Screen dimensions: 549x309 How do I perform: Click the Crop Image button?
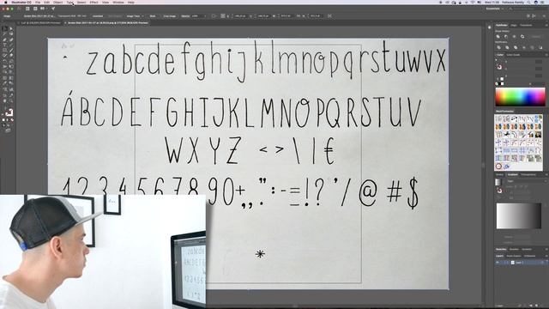click(x=170, y=16)
